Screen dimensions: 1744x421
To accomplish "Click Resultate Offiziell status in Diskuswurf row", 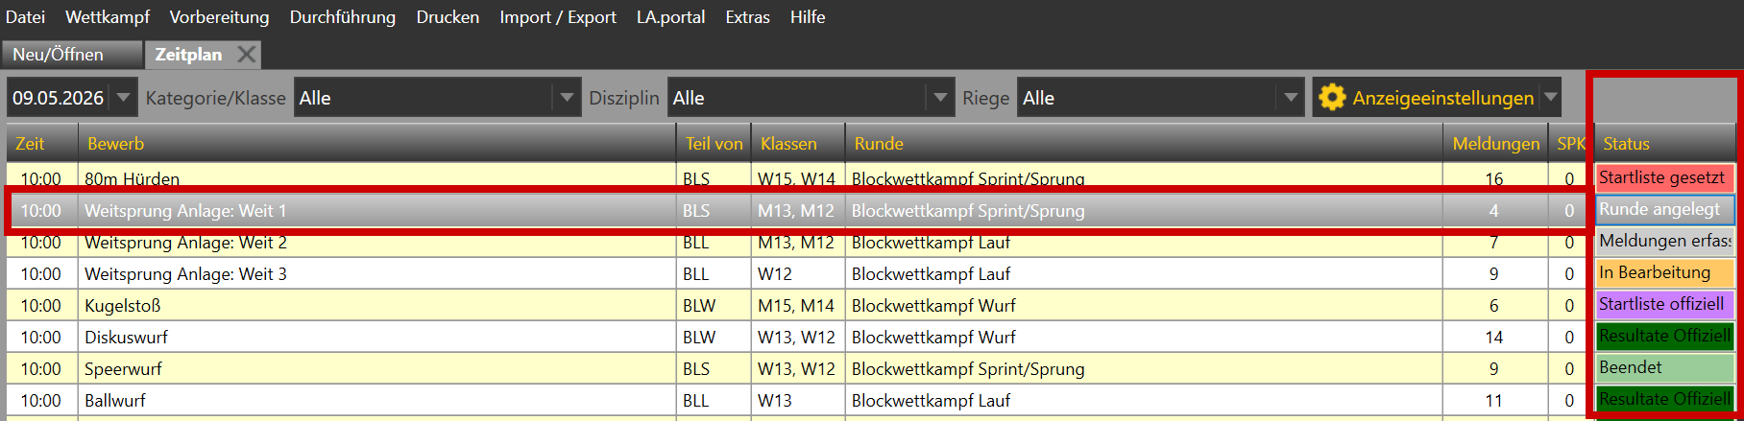I will (1665, 336).
